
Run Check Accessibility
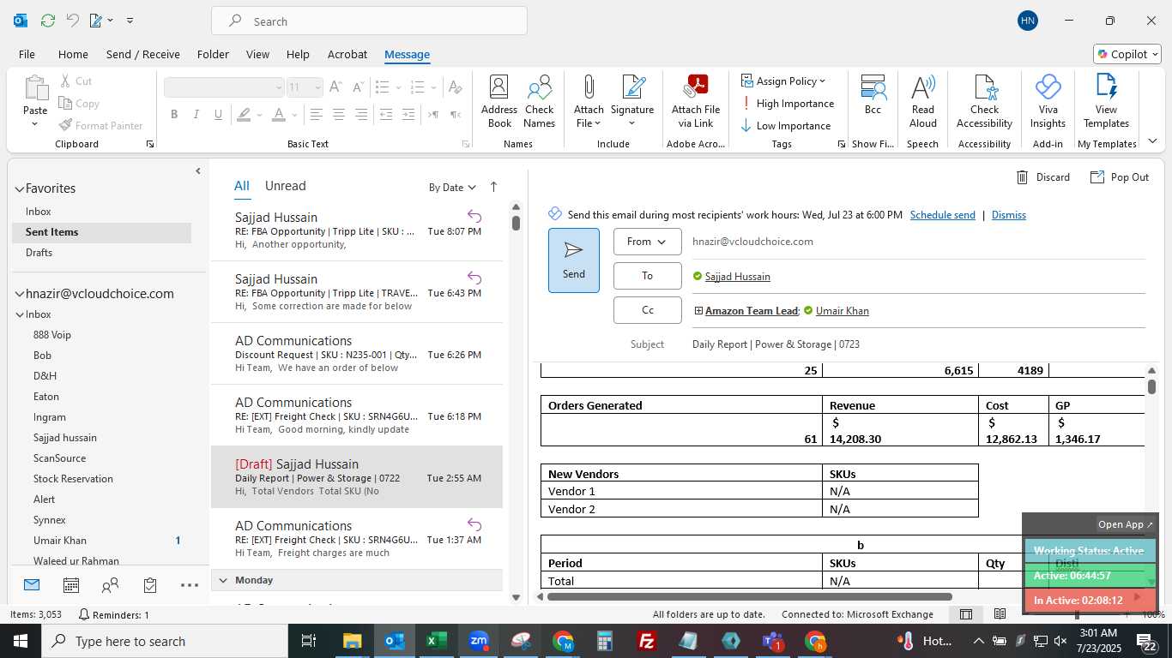984,101
